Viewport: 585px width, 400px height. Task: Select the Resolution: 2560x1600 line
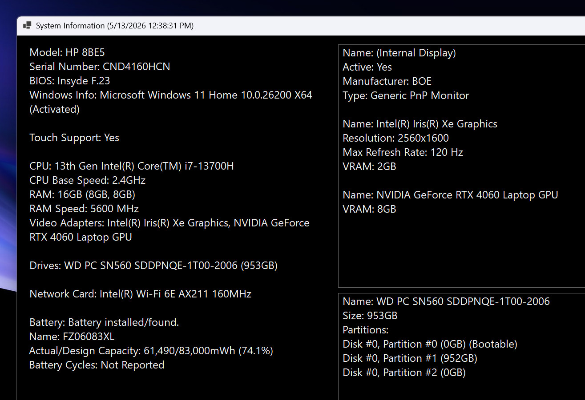(x=396, y=138)
